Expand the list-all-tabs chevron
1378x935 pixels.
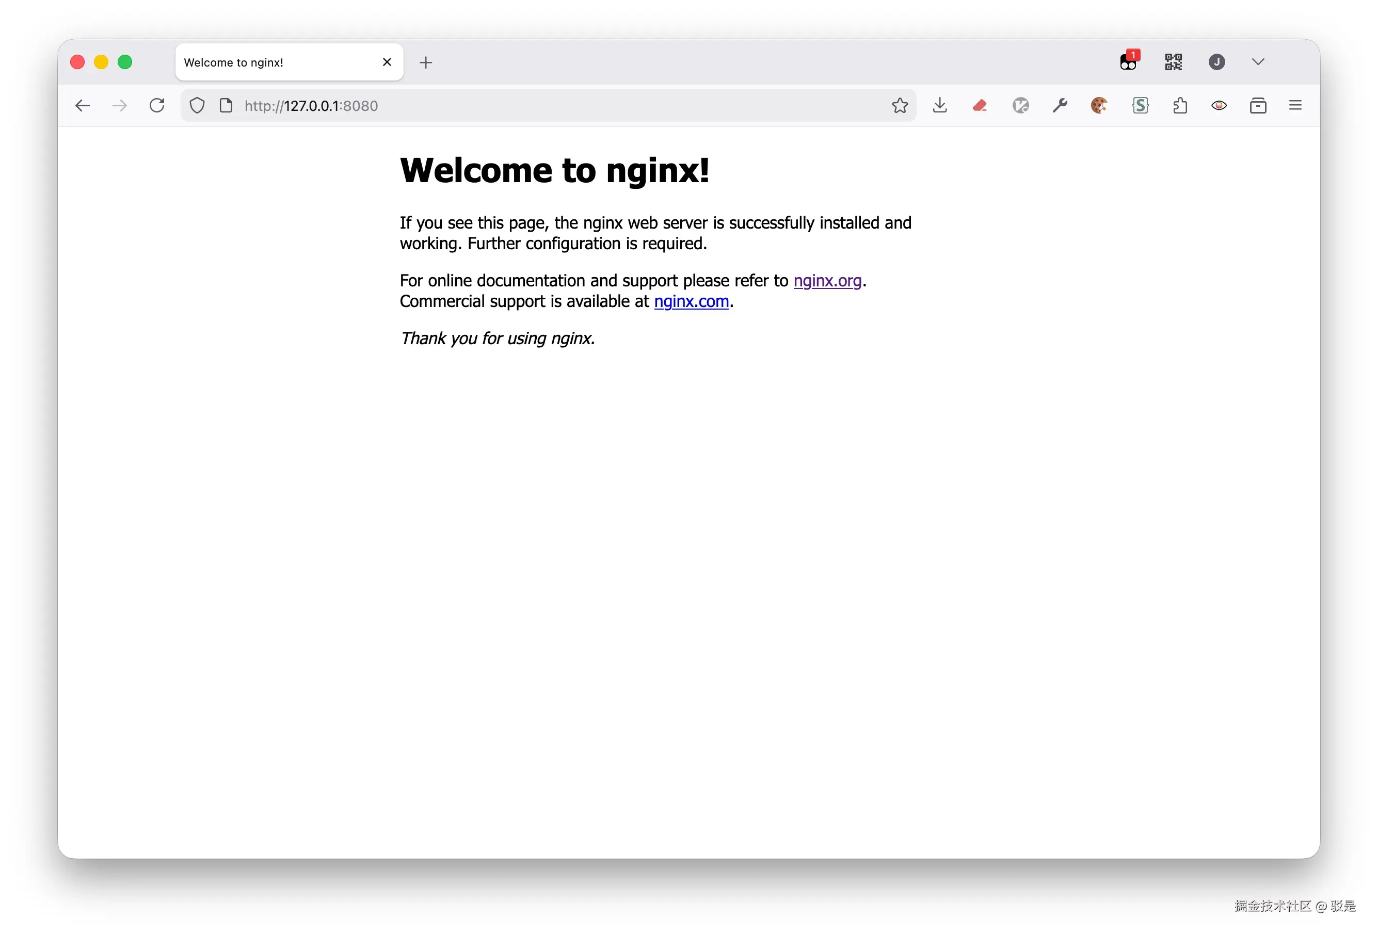(1258, 61)
